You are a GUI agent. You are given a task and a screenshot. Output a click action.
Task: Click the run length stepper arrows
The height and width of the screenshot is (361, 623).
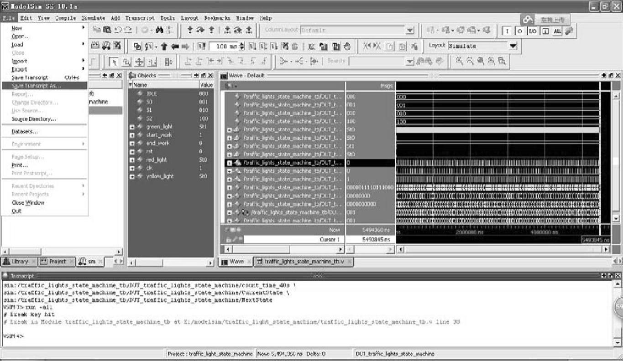(242, 46)
